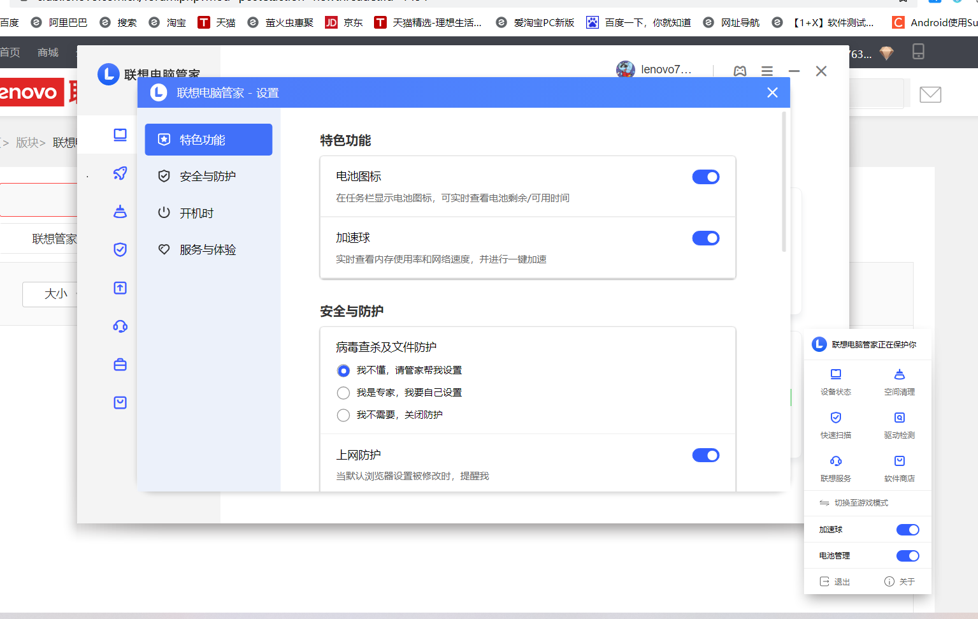Click 退出 in tray popup

[x=835, y=581]
